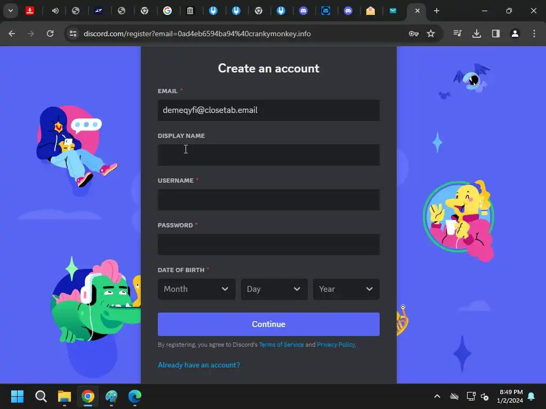Expand the Month dropdown
546x409 pixels.
click(x=196, y=289)
